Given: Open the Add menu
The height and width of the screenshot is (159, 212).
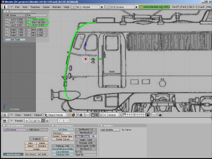Looking at the screenshot, I should coord(25,7).
